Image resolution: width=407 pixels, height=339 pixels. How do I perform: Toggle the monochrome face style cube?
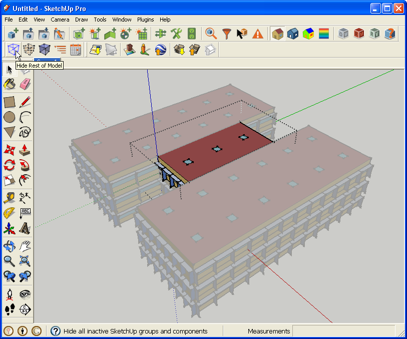pos(45,50)
